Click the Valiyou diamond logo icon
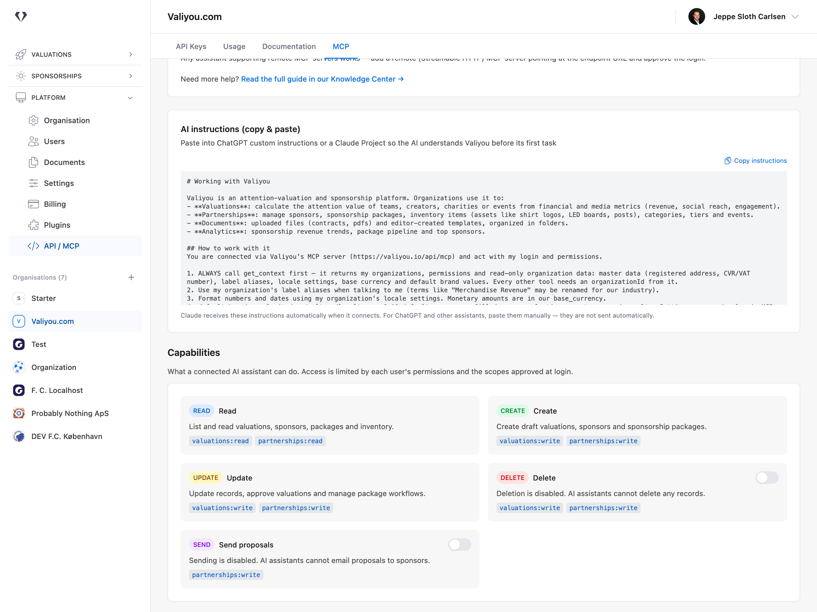 (x=21, y=16)
